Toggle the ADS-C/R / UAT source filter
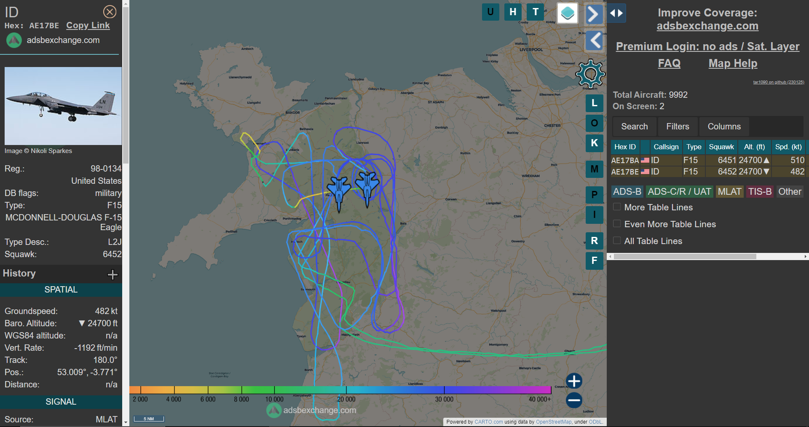The height and width of the screenshot is (427, 809). (679, 192)
